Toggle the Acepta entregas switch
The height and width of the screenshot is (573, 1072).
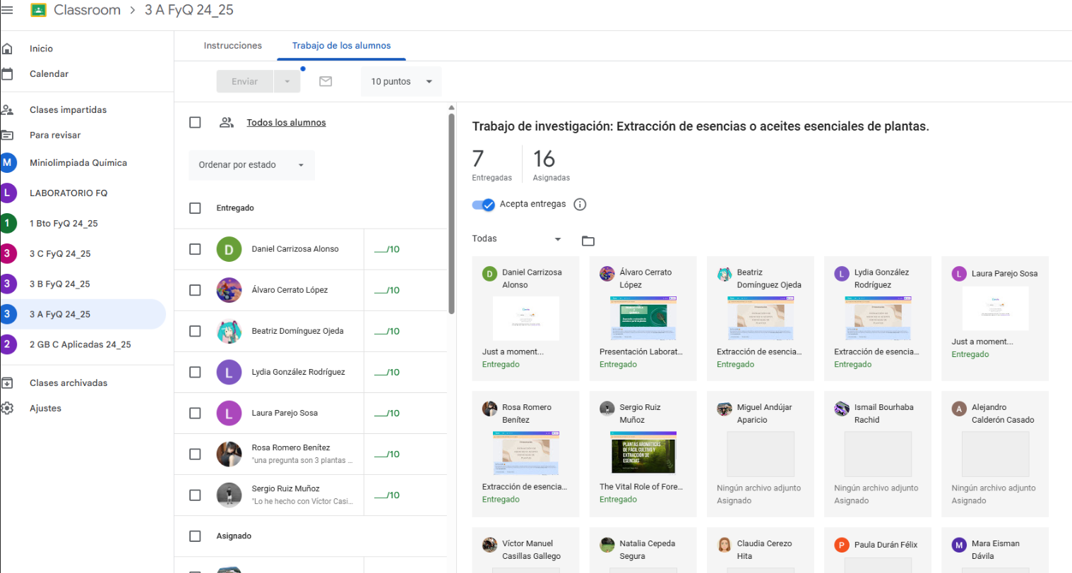[x=484, y=205]
